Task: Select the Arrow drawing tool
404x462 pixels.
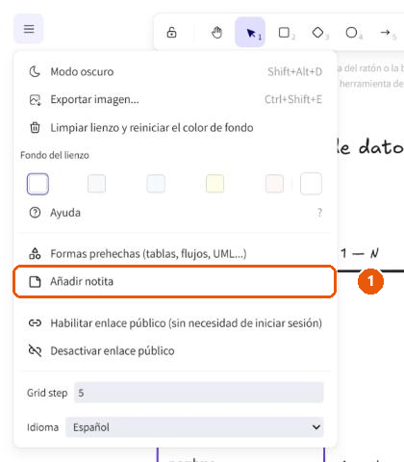Action: [x=385, y=33]
